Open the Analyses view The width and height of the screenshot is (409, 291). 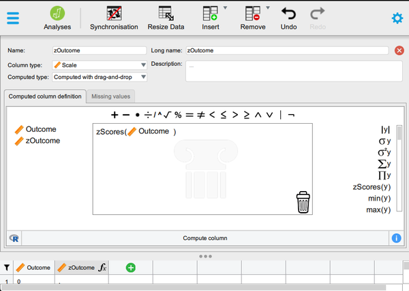click(x=57, y=18)
